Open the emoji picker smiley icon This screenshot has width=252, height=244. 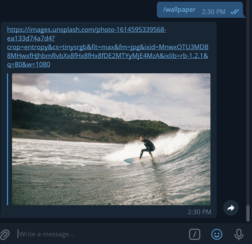(216, 234)
